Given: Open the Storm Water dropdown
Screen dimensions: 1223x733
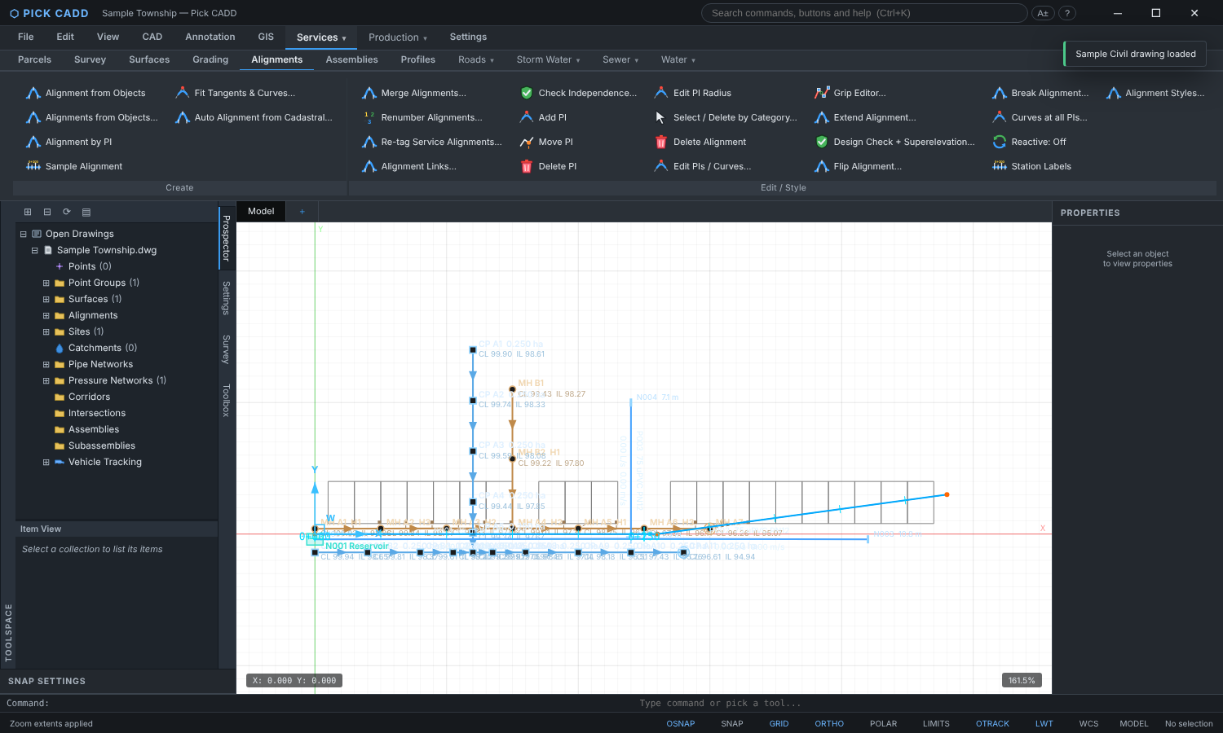Looking at the screenshot, I should (x=549, y=59).
